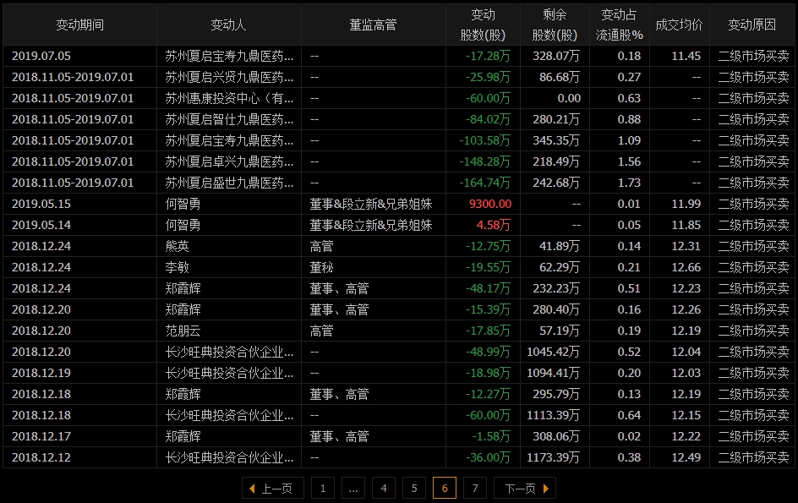This screenshot has width=798, height=503.
Task: Click 郑霞辉 in the 2018.12.24 row
Action: [x=183, y=288]
